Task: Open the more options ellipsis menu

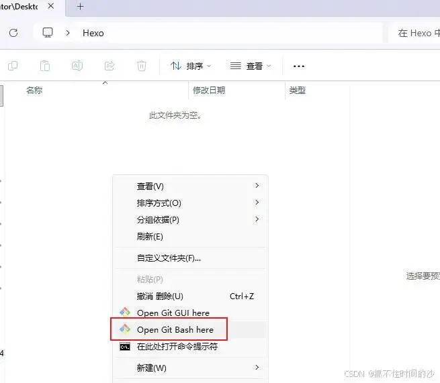Action: 298,66
